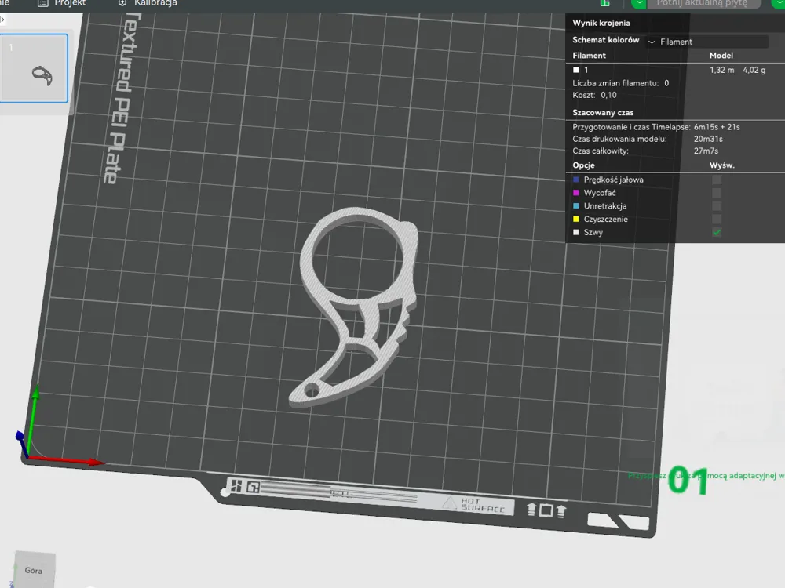Click the Kalibracja gear icon

click(x=122, y=2)
